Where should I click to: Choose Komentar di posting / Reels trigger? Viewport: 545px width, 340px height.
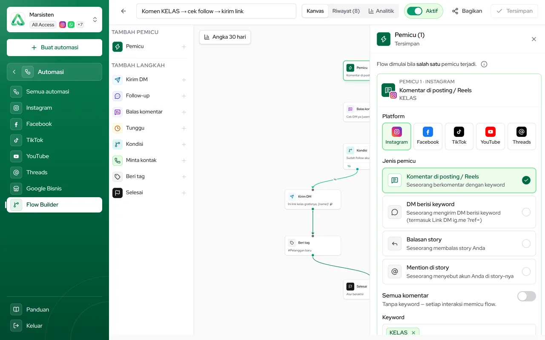click(459, 180)
